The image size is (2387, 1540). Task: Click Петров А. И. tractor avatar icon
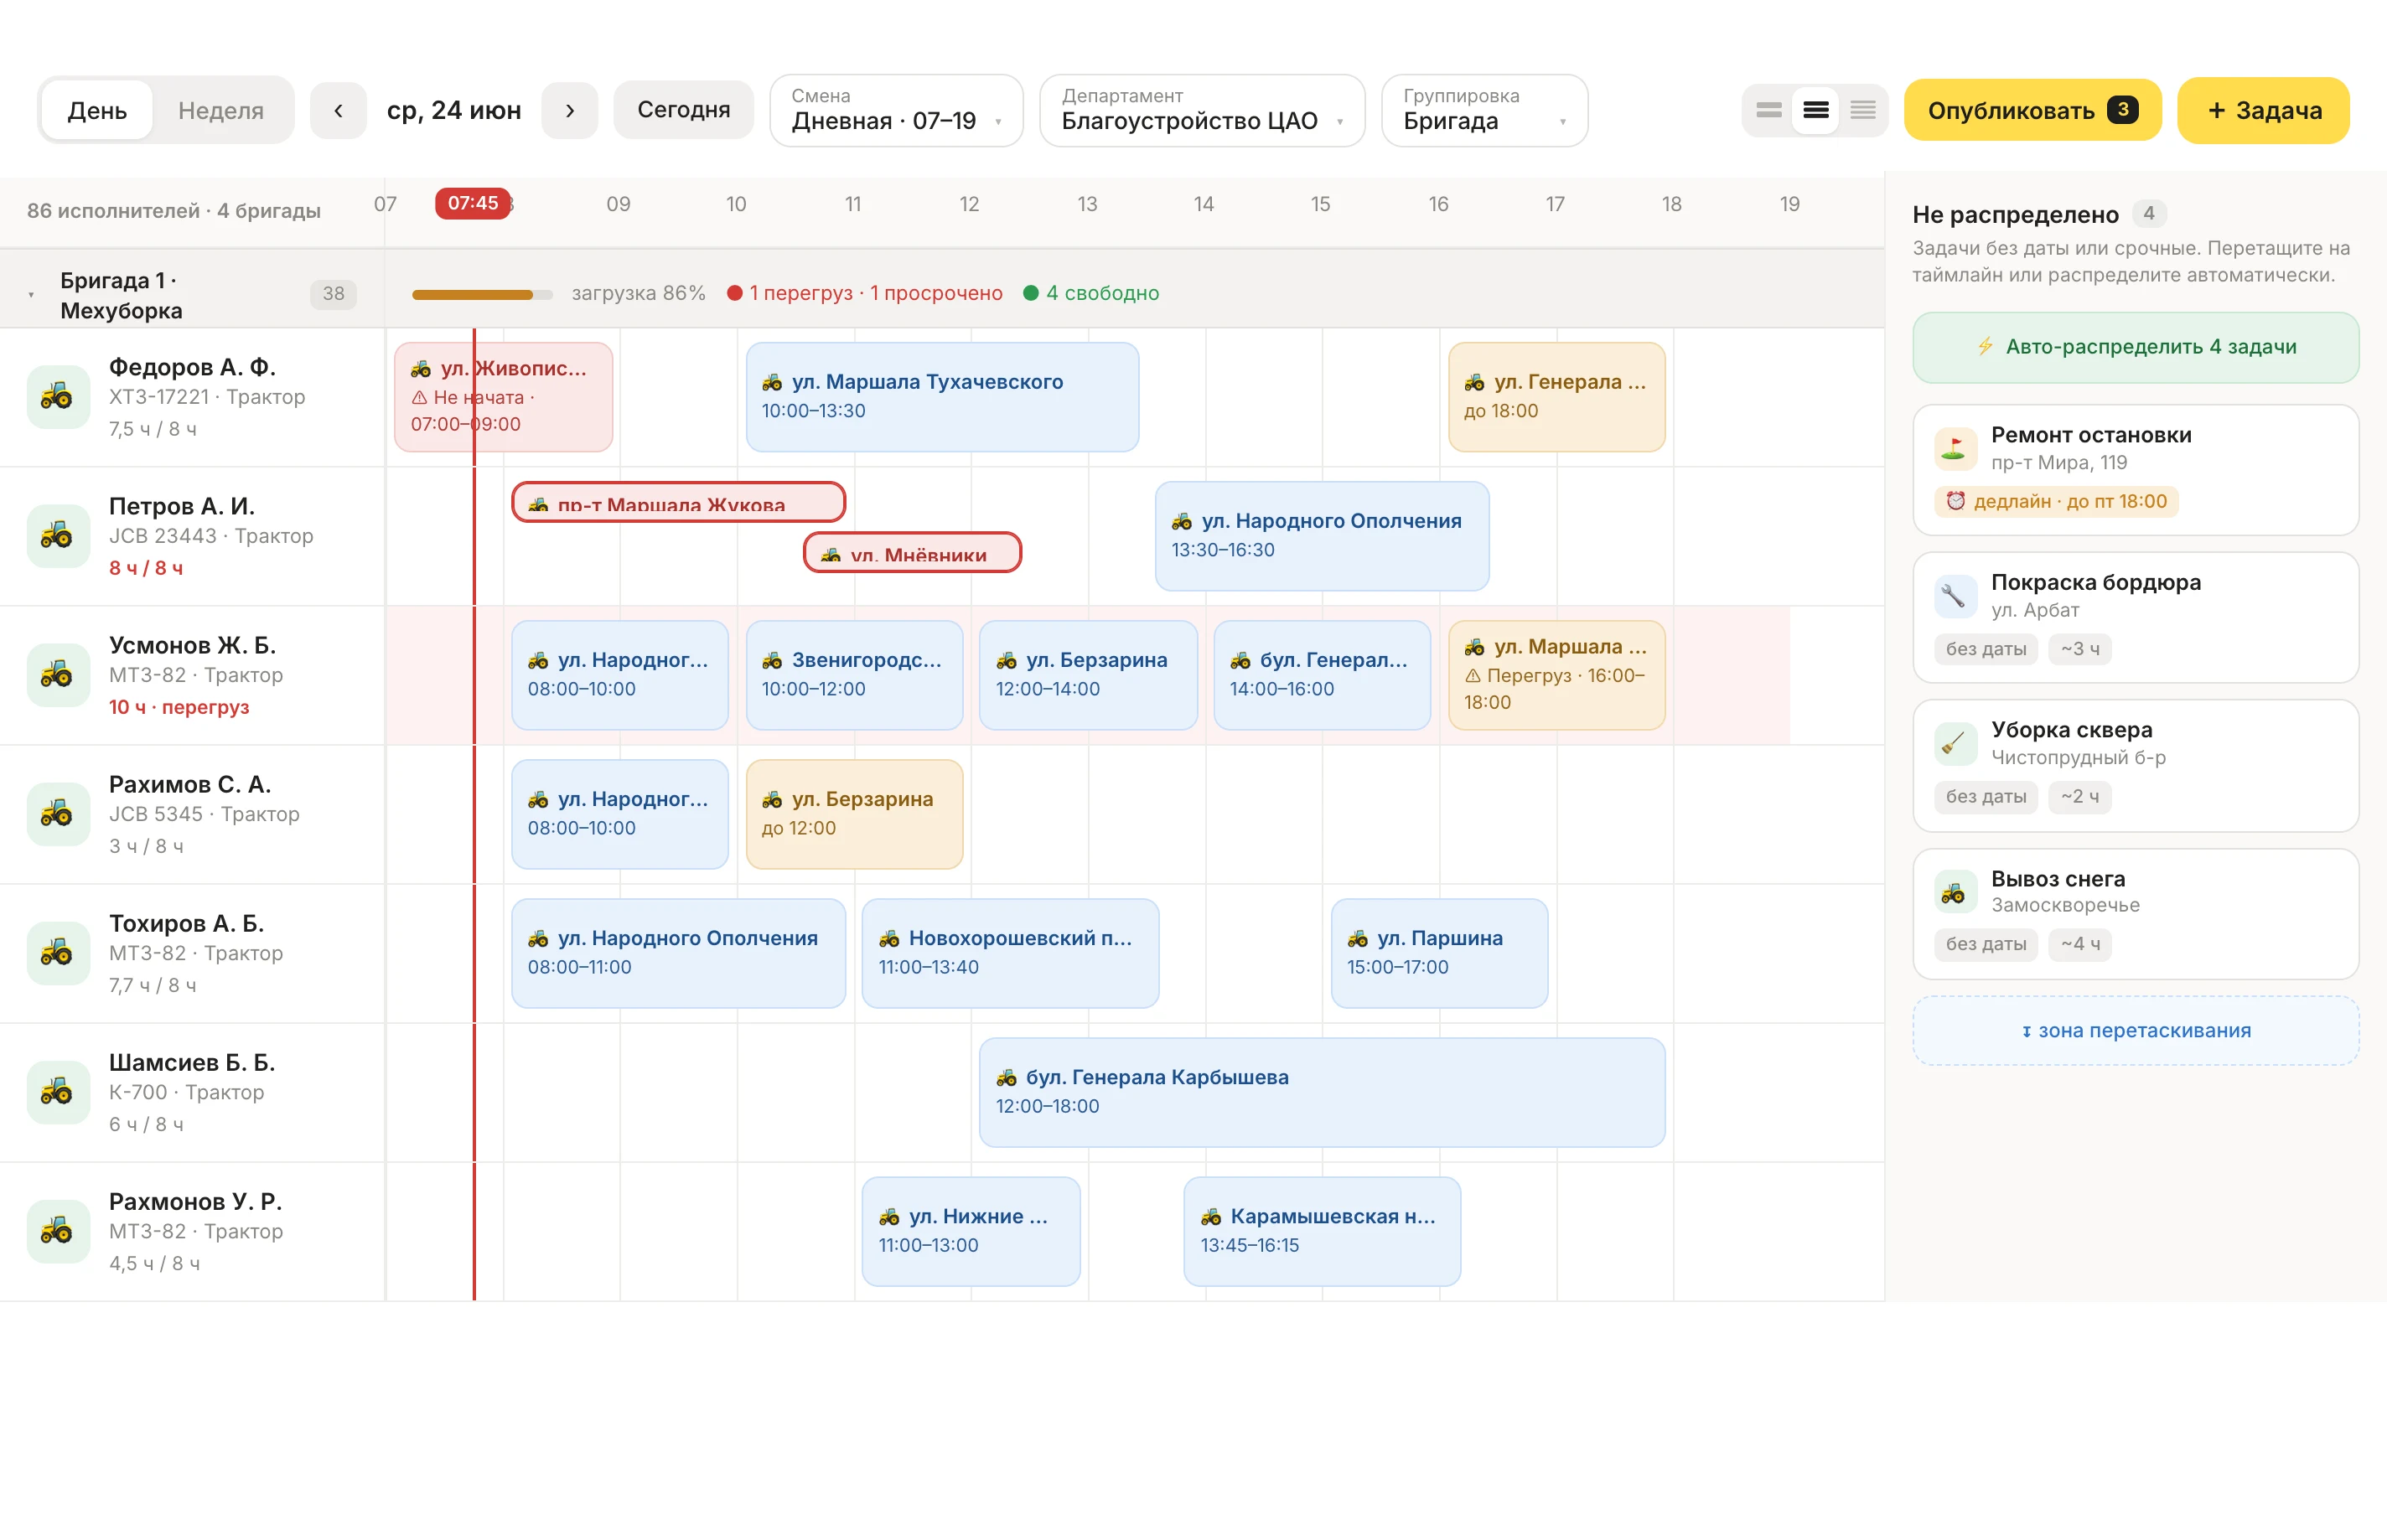(x=58, y=536)
